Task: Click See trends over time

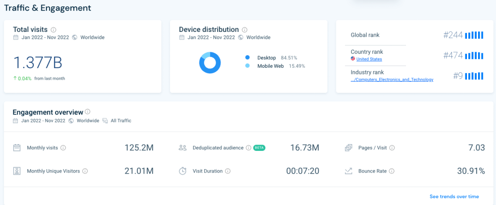Action: coord(454,196)
